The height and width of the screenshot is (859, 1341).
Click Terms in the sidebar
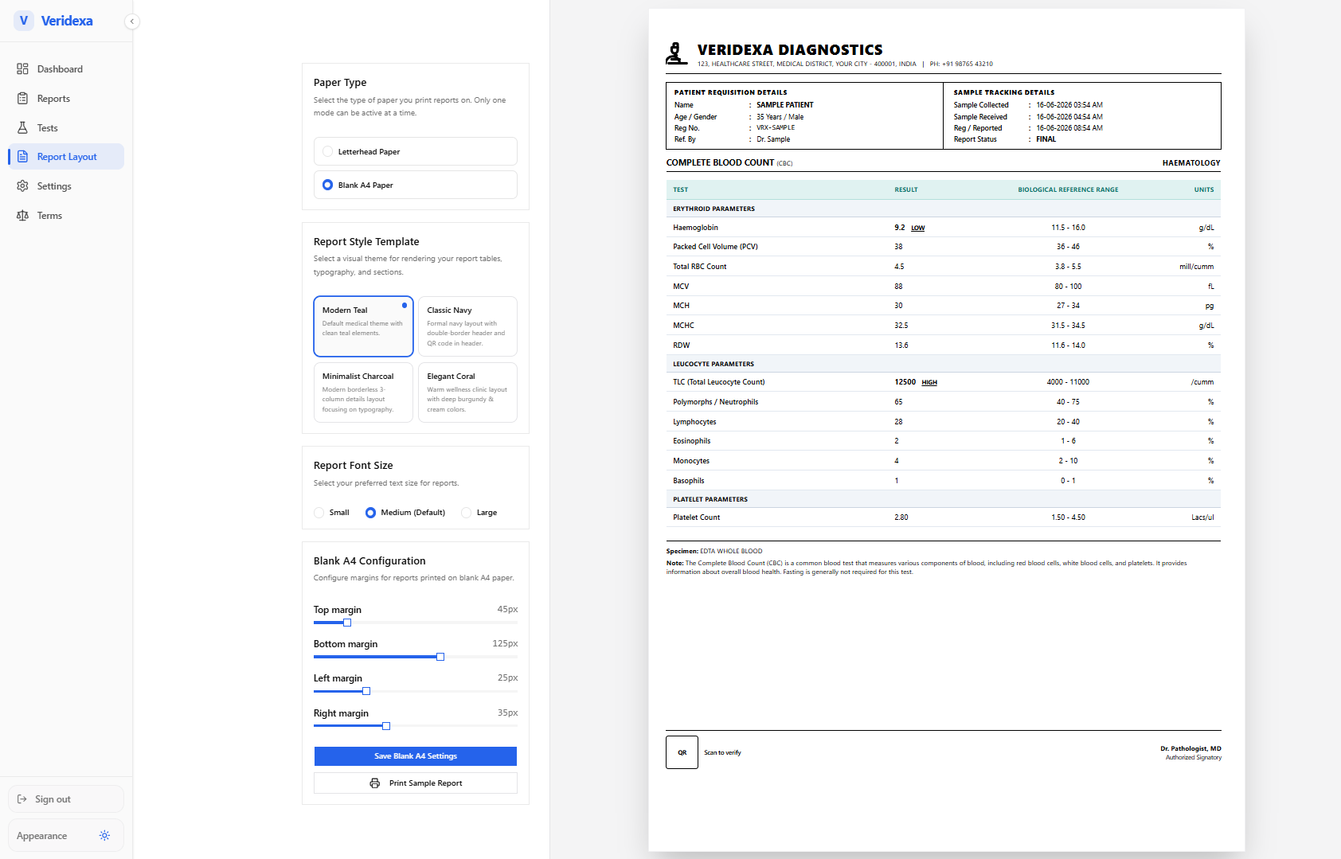66,216
